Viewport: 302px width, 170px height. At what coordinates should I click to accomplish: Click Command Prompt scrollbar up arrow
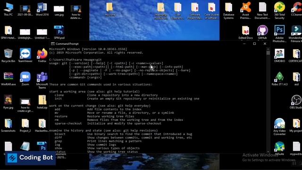point(268,49)
